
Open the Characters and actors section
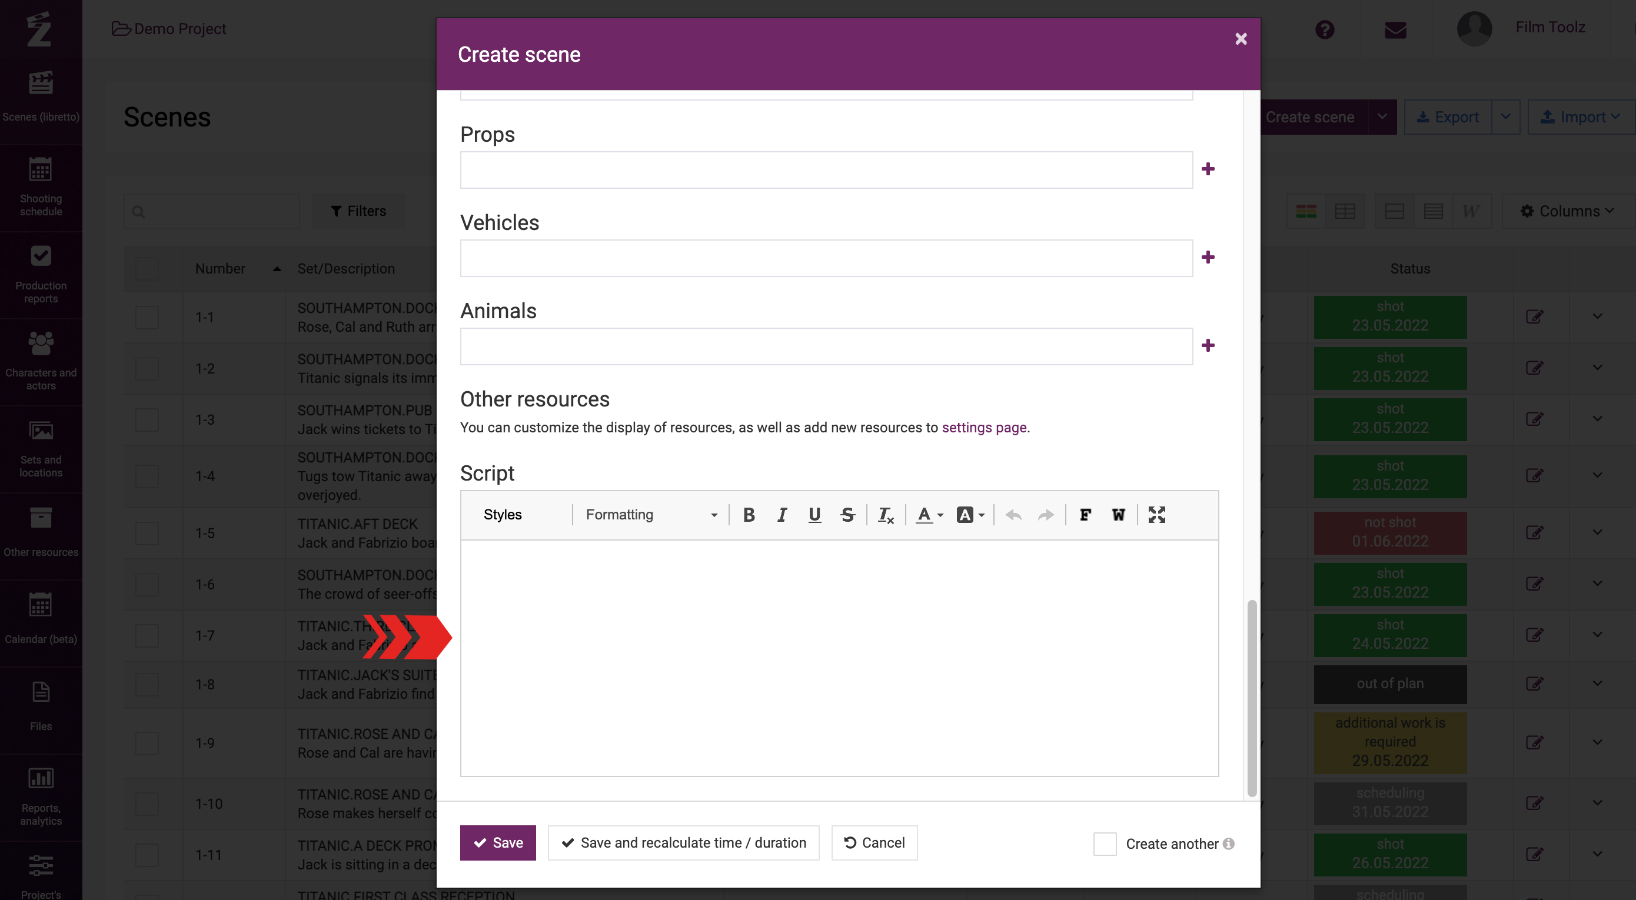(x=41, y=361)
